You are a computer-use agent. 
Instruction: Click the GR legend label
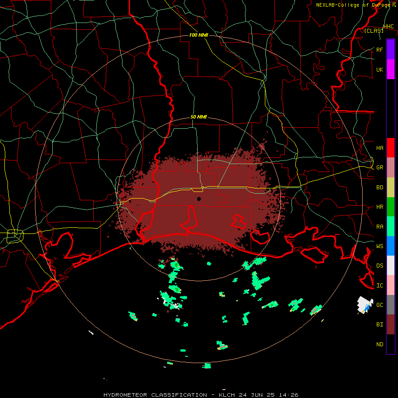tap(379, 168)
